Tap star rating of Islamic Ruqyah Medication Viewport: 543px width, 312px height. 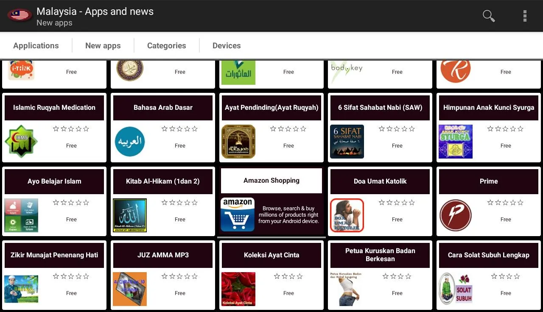(x=71, y=129)
